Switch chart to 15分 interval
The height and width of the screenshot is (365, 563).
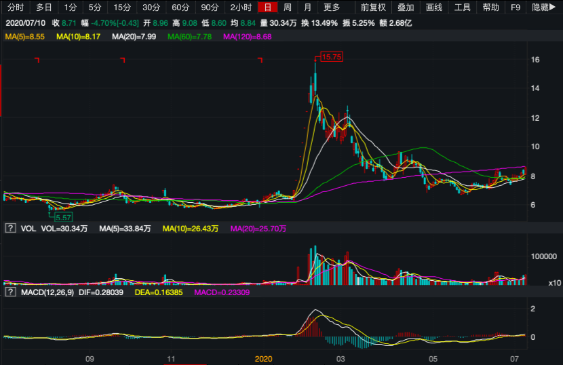122,7
